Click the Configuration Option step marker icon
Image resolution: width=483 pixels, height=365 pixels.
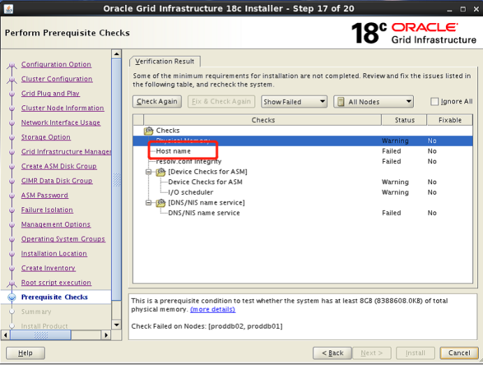(12, 65)
